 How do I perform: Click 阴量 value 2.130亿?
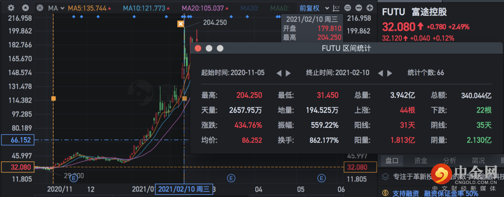pyautogui.click(x=479, y=141)
